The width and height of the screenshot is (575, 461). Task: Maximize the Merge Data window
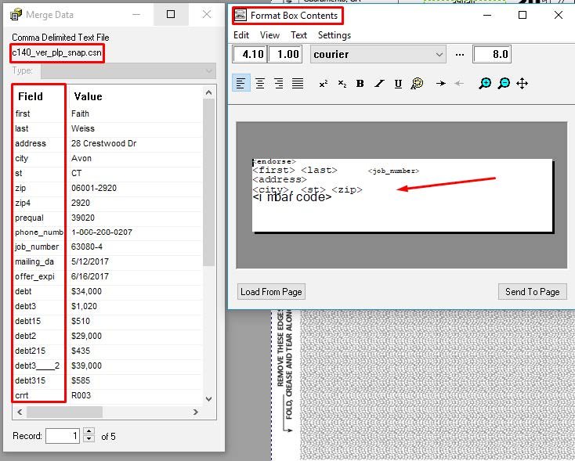pyautogui.click(x=171, y=14)
